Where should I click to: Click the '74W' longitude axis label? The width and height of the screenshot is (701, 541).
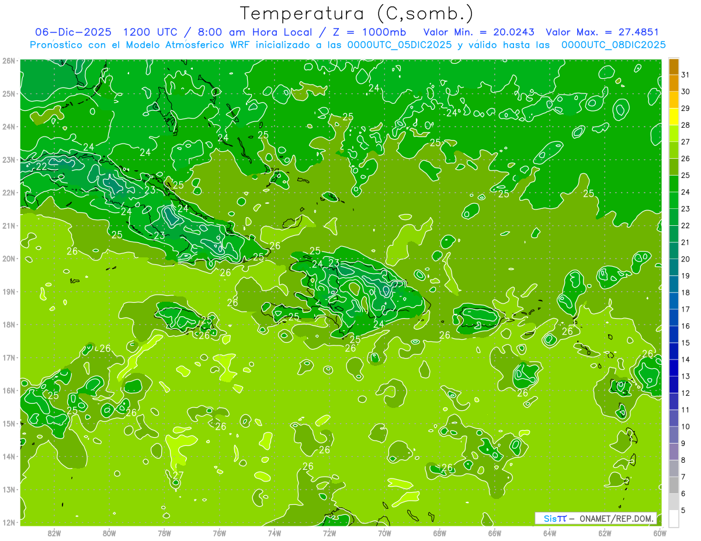pyautogui.click(x=275, y=533)
